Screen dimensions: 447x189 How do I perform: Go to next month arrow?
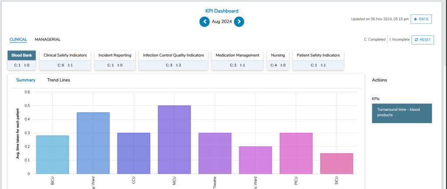point(239,21)
